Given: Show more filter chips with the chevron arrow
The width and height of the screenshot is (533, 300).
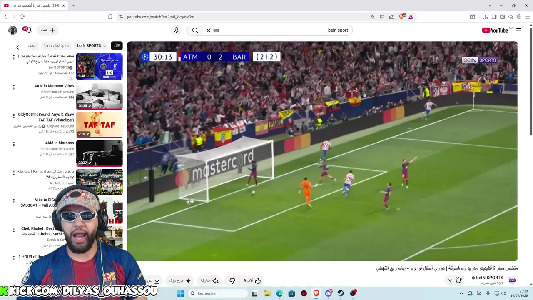Looking at the screenshot, I should coord(17,47).
